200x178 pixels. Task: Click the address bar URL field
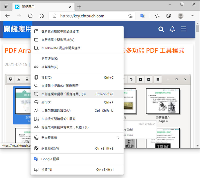coord(92,16)
